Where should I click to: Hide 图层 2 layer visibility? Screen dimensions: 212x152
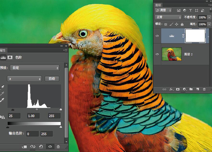[x=157, y=54]
